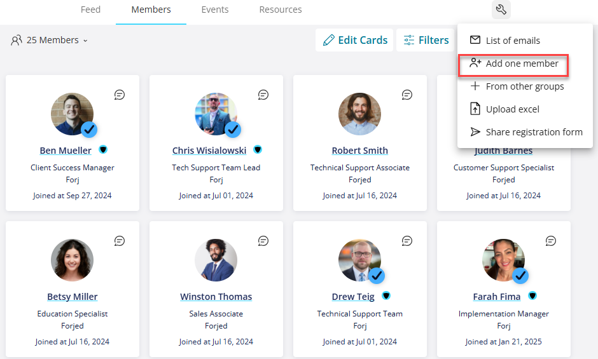Click shield badge beside Ben Mueller's name

[x=103, y=149]
